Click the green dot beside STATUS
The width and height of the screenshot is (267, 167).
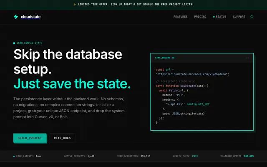coord(214,17)
